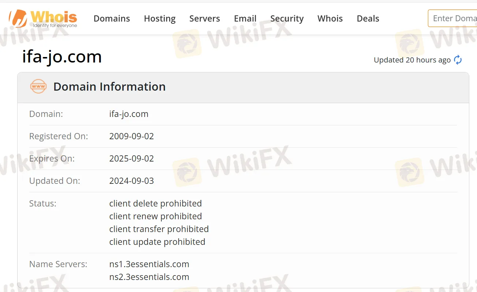Viewport: 477px width, 292px height.
Task: Click the orange www globe icon
Action: point(38,87)
